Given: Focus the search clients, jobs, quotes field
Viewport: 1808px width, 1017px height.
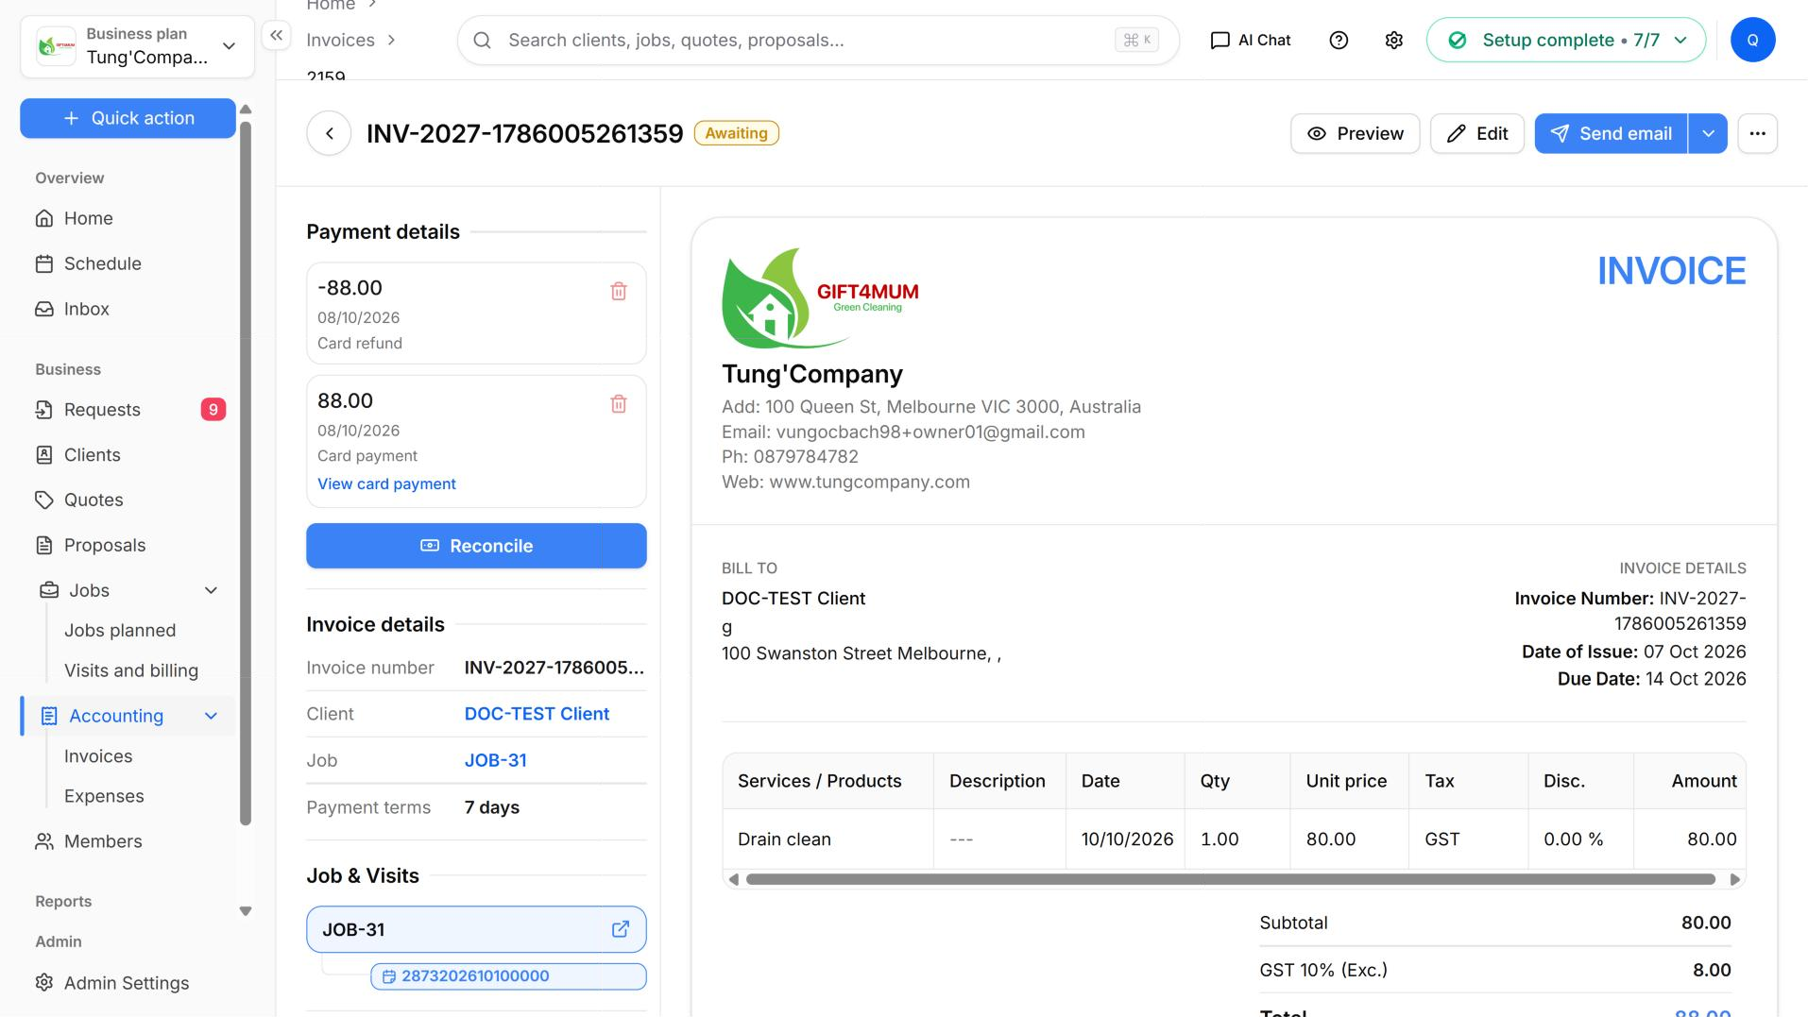Looking at the screenshot, I should (818, 40).
